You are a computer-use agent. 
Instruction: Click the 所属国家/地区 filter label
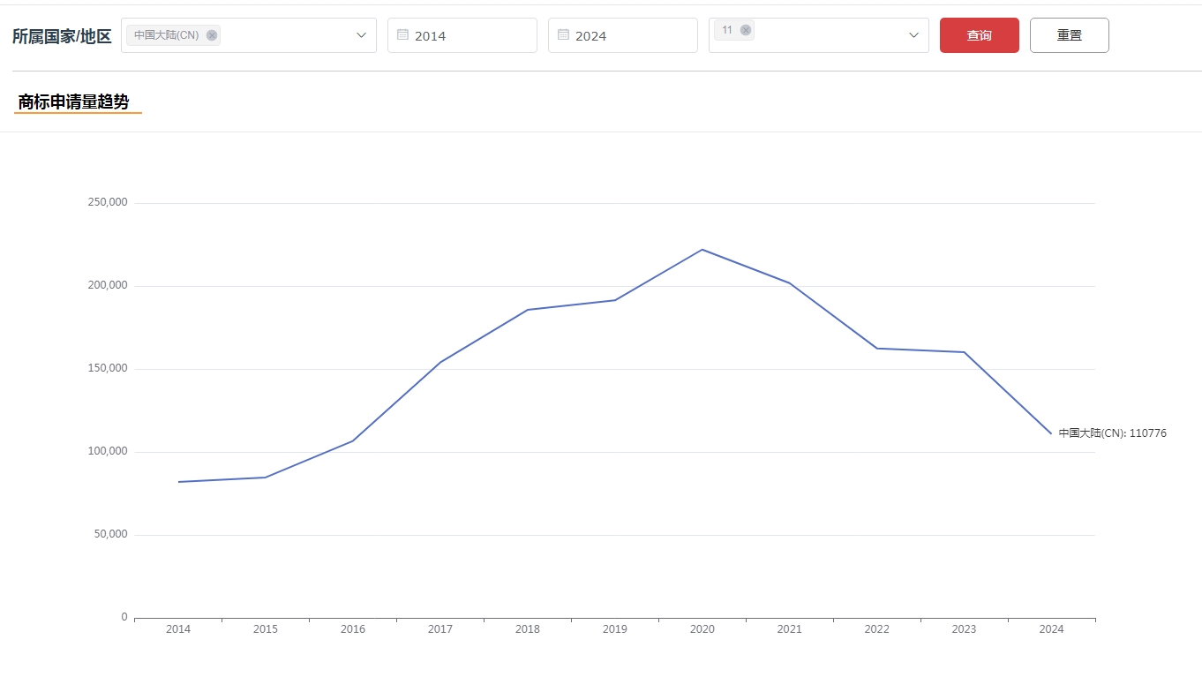pyautogui.click(x=62, y=36)
